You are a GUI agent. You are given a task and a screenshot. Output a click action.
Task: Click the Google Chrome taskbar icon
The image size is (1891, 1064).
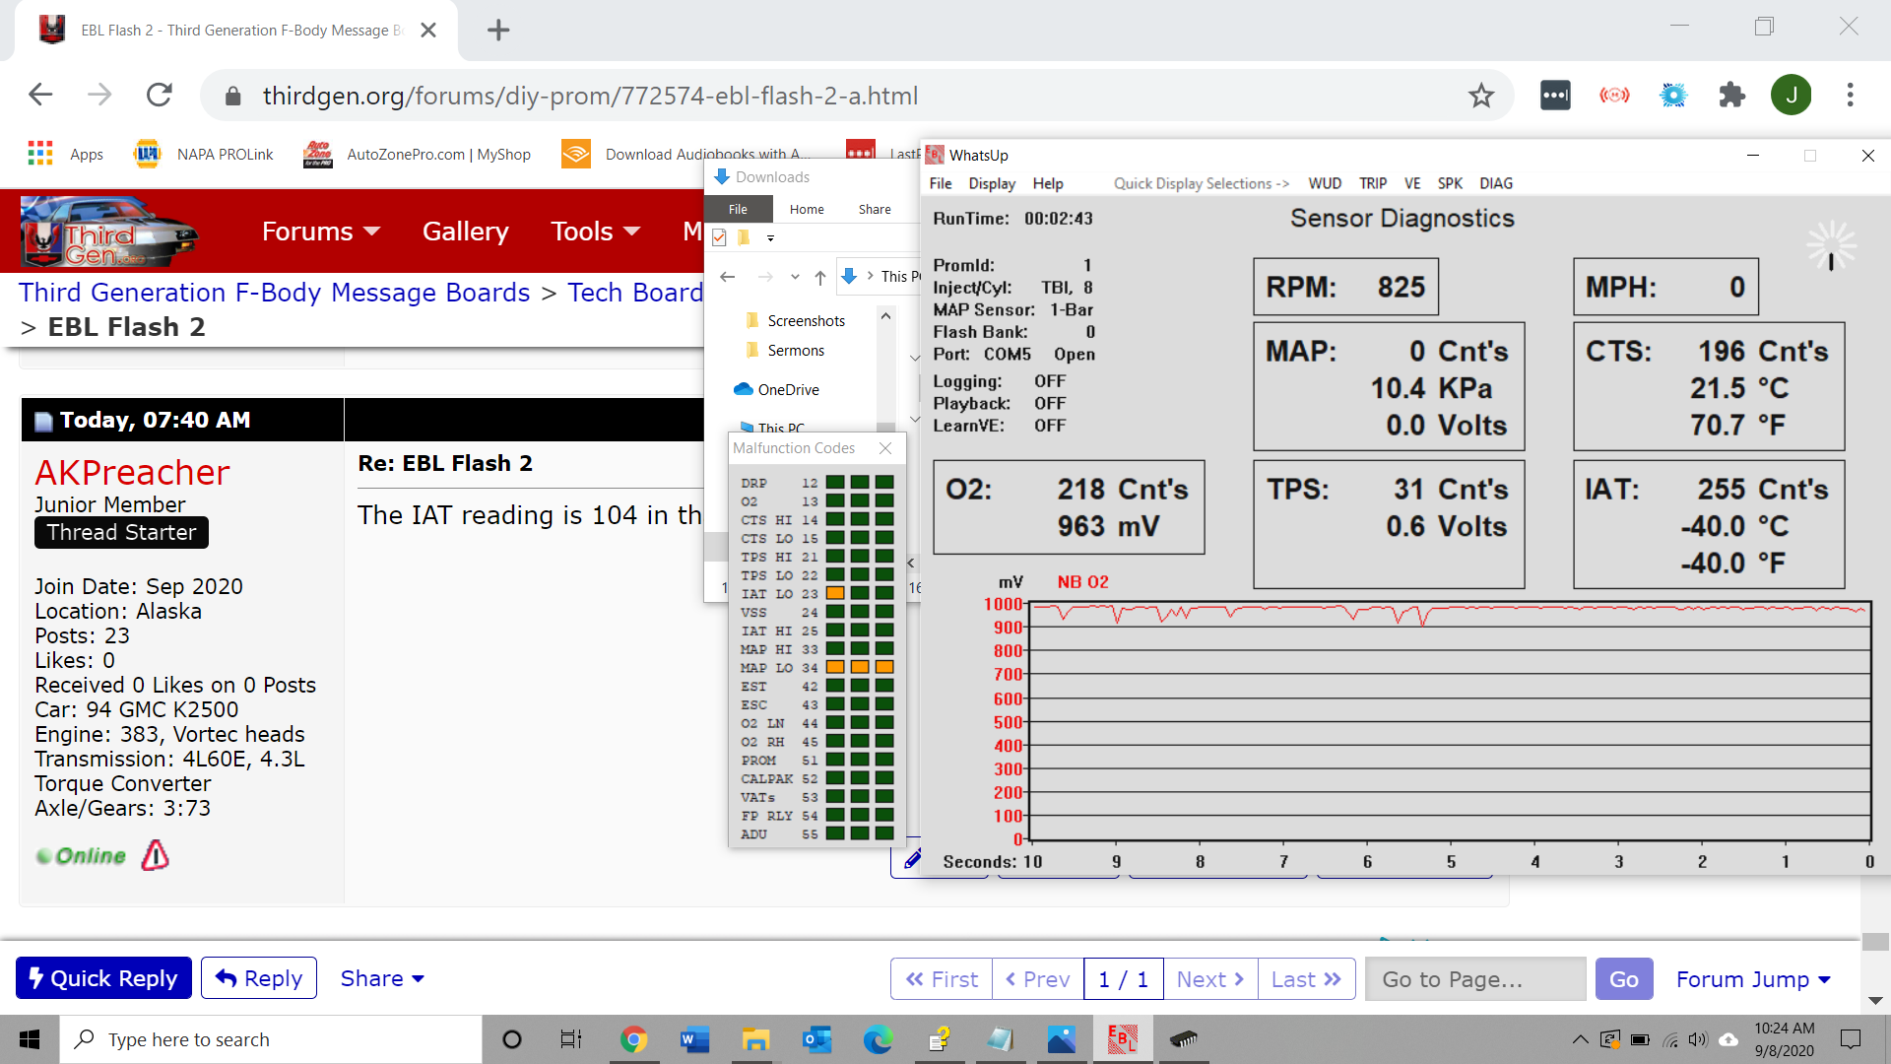point(633,1038)
